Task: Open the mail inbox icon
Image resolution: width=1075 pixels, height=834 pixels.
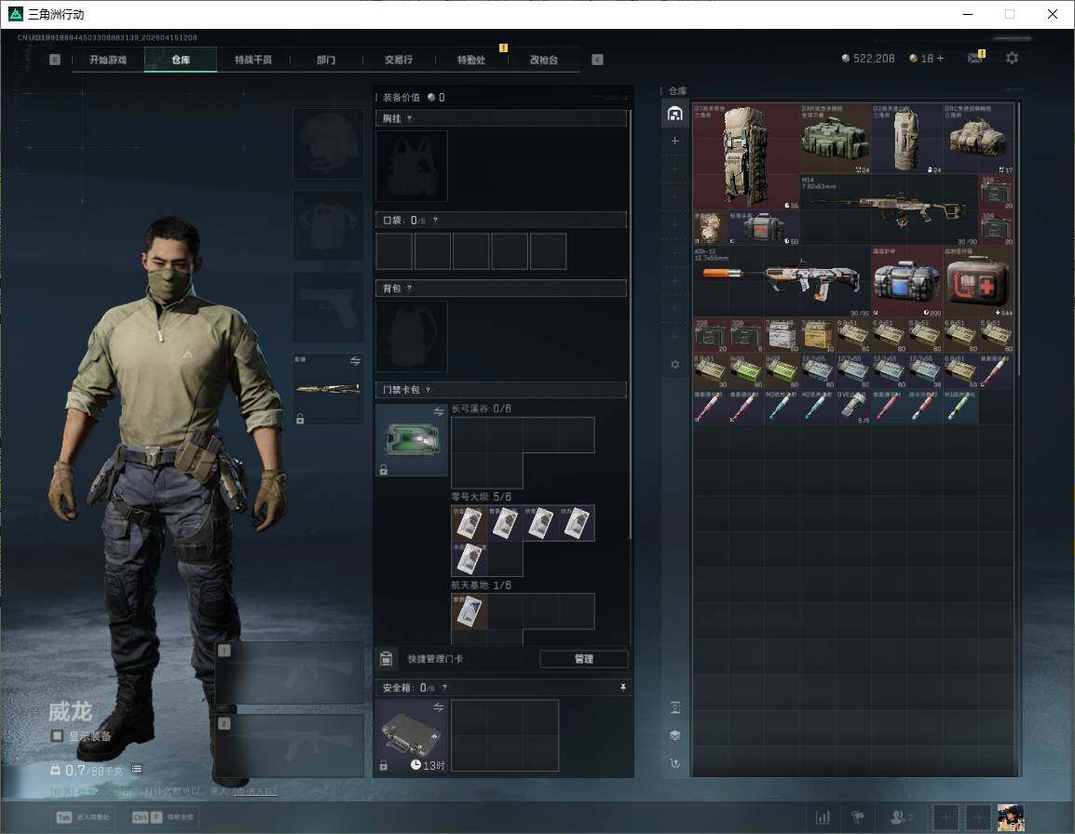Action: [x=974, y=59]
